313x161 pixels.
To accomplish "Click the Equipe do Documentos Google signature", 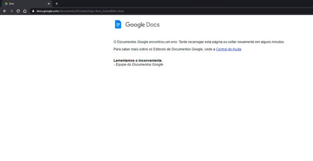I will (x=139, y=64).
